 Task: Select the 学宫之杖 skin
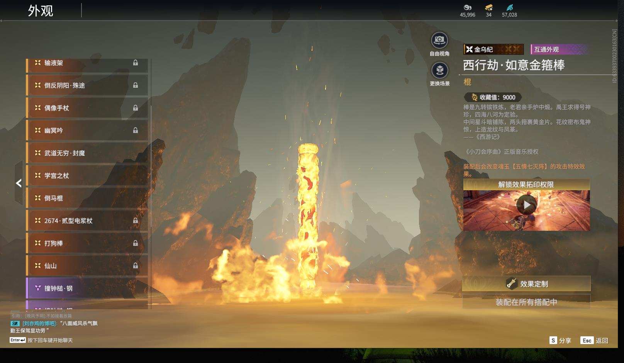(87, 176)
